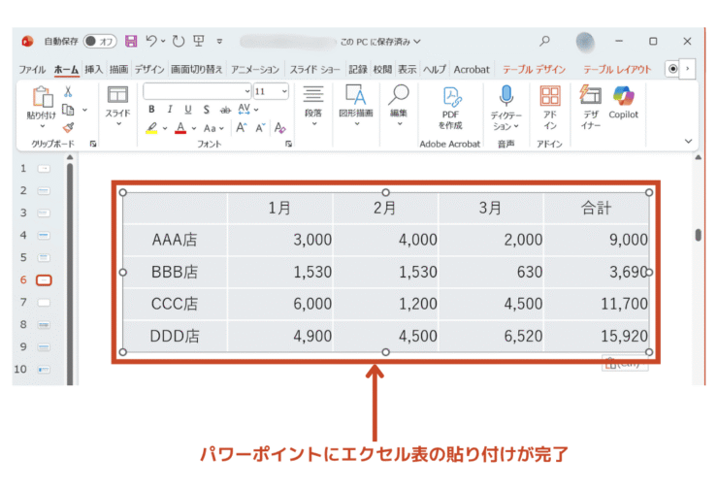Open the font size dropdown
Viewport: 718px width, 490px height.
[284, 91]
